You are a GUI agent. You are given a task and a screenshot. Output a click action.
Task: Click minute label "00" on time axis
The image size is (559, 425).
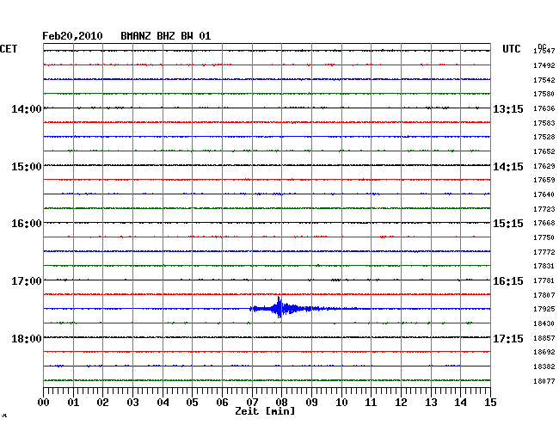point(44,403)
